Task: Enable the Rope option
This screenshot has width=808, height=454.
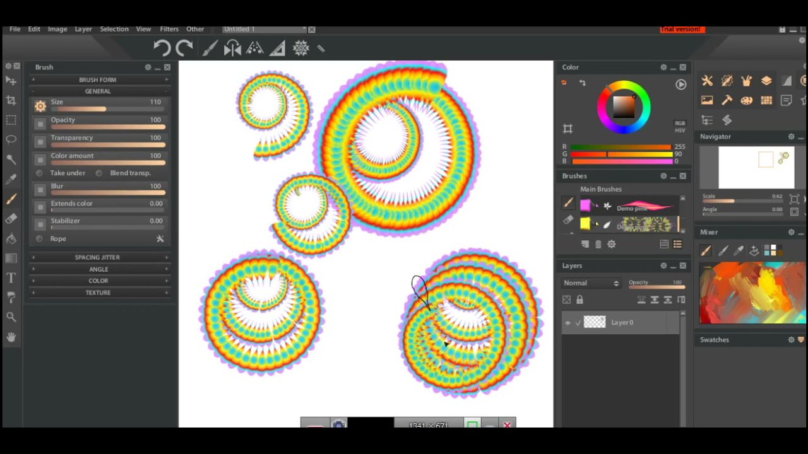Action: [39, 239]
